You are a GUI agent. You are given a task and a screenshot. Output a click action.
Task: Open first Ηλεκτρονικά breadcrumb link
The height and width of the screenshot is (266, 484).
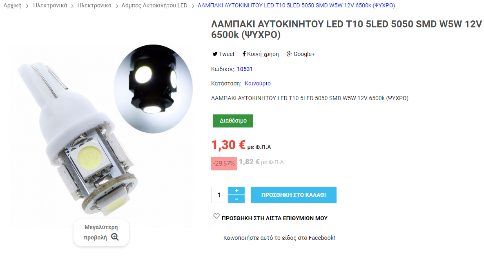tap(50, 6)
